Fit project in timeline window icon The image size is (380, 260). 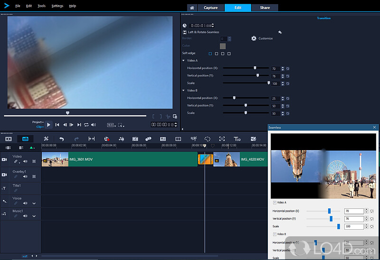click(x=92, y=139)
